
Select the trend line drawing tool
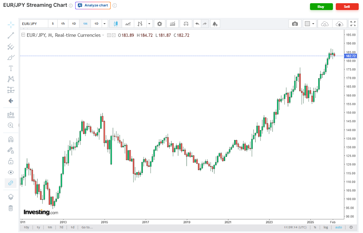11,35
